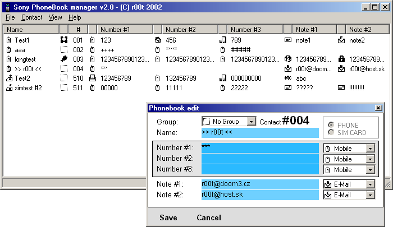393x227 pixels.
Task: Sort by the Number #1 column header
Action: click(125, 29)
